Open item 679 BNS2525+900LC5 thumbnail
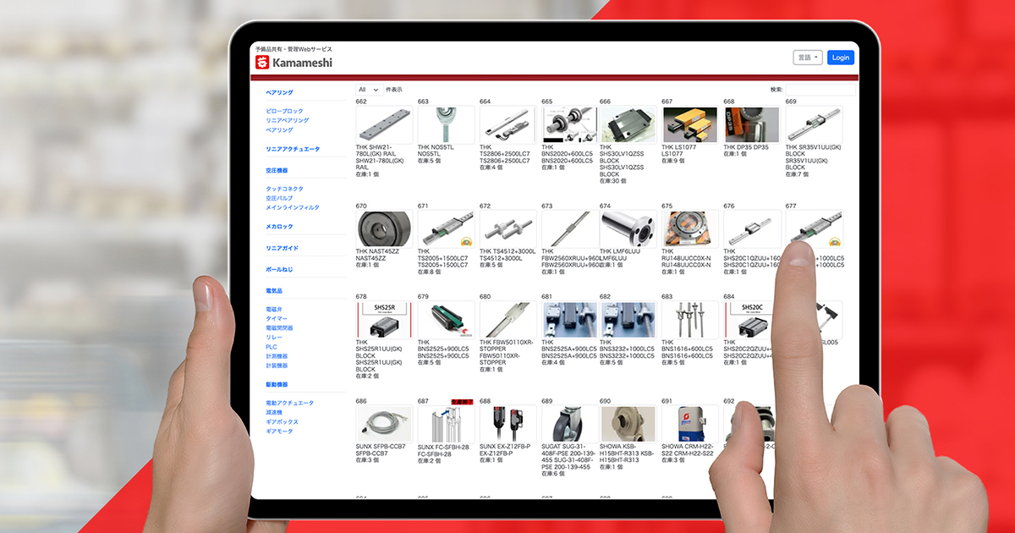The height and width of the screenshot is (533, 1015). click(x=446, y=320)
